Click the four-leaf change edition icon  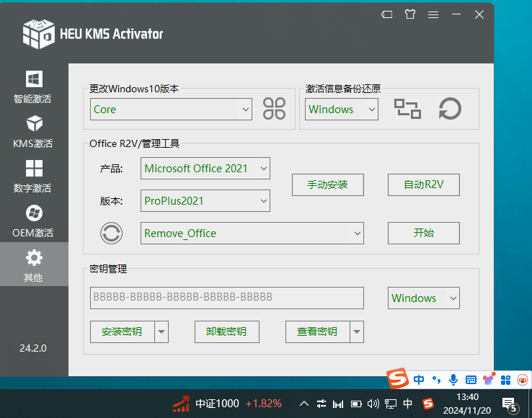coord(274,109)
